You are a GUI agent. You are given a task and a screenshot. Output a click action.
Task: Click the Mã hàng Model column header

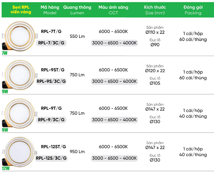(x=50, y=10)
